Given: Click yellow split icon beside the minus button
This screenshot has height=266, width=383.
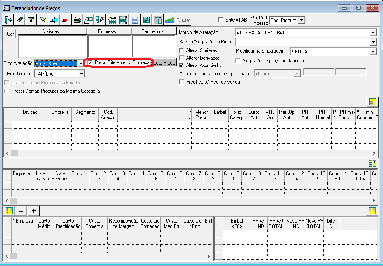Looking at the screenshot, I should pyautogui.click(x=9, y=211).
